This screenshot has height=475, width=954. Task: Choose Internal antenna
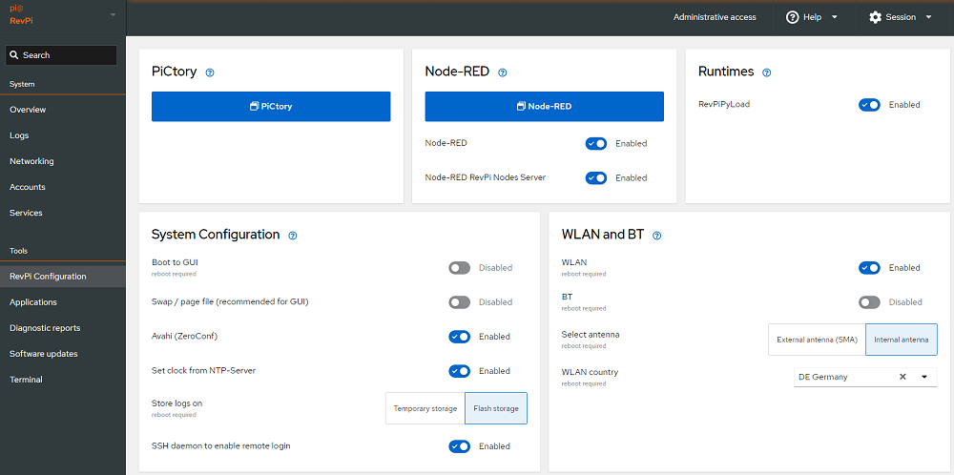pyautogui.click(x=902, y=340)
